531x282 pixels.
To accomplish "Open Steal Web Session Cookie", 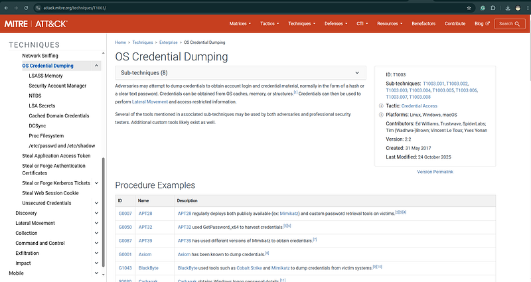I will click(x=50, y=193).
